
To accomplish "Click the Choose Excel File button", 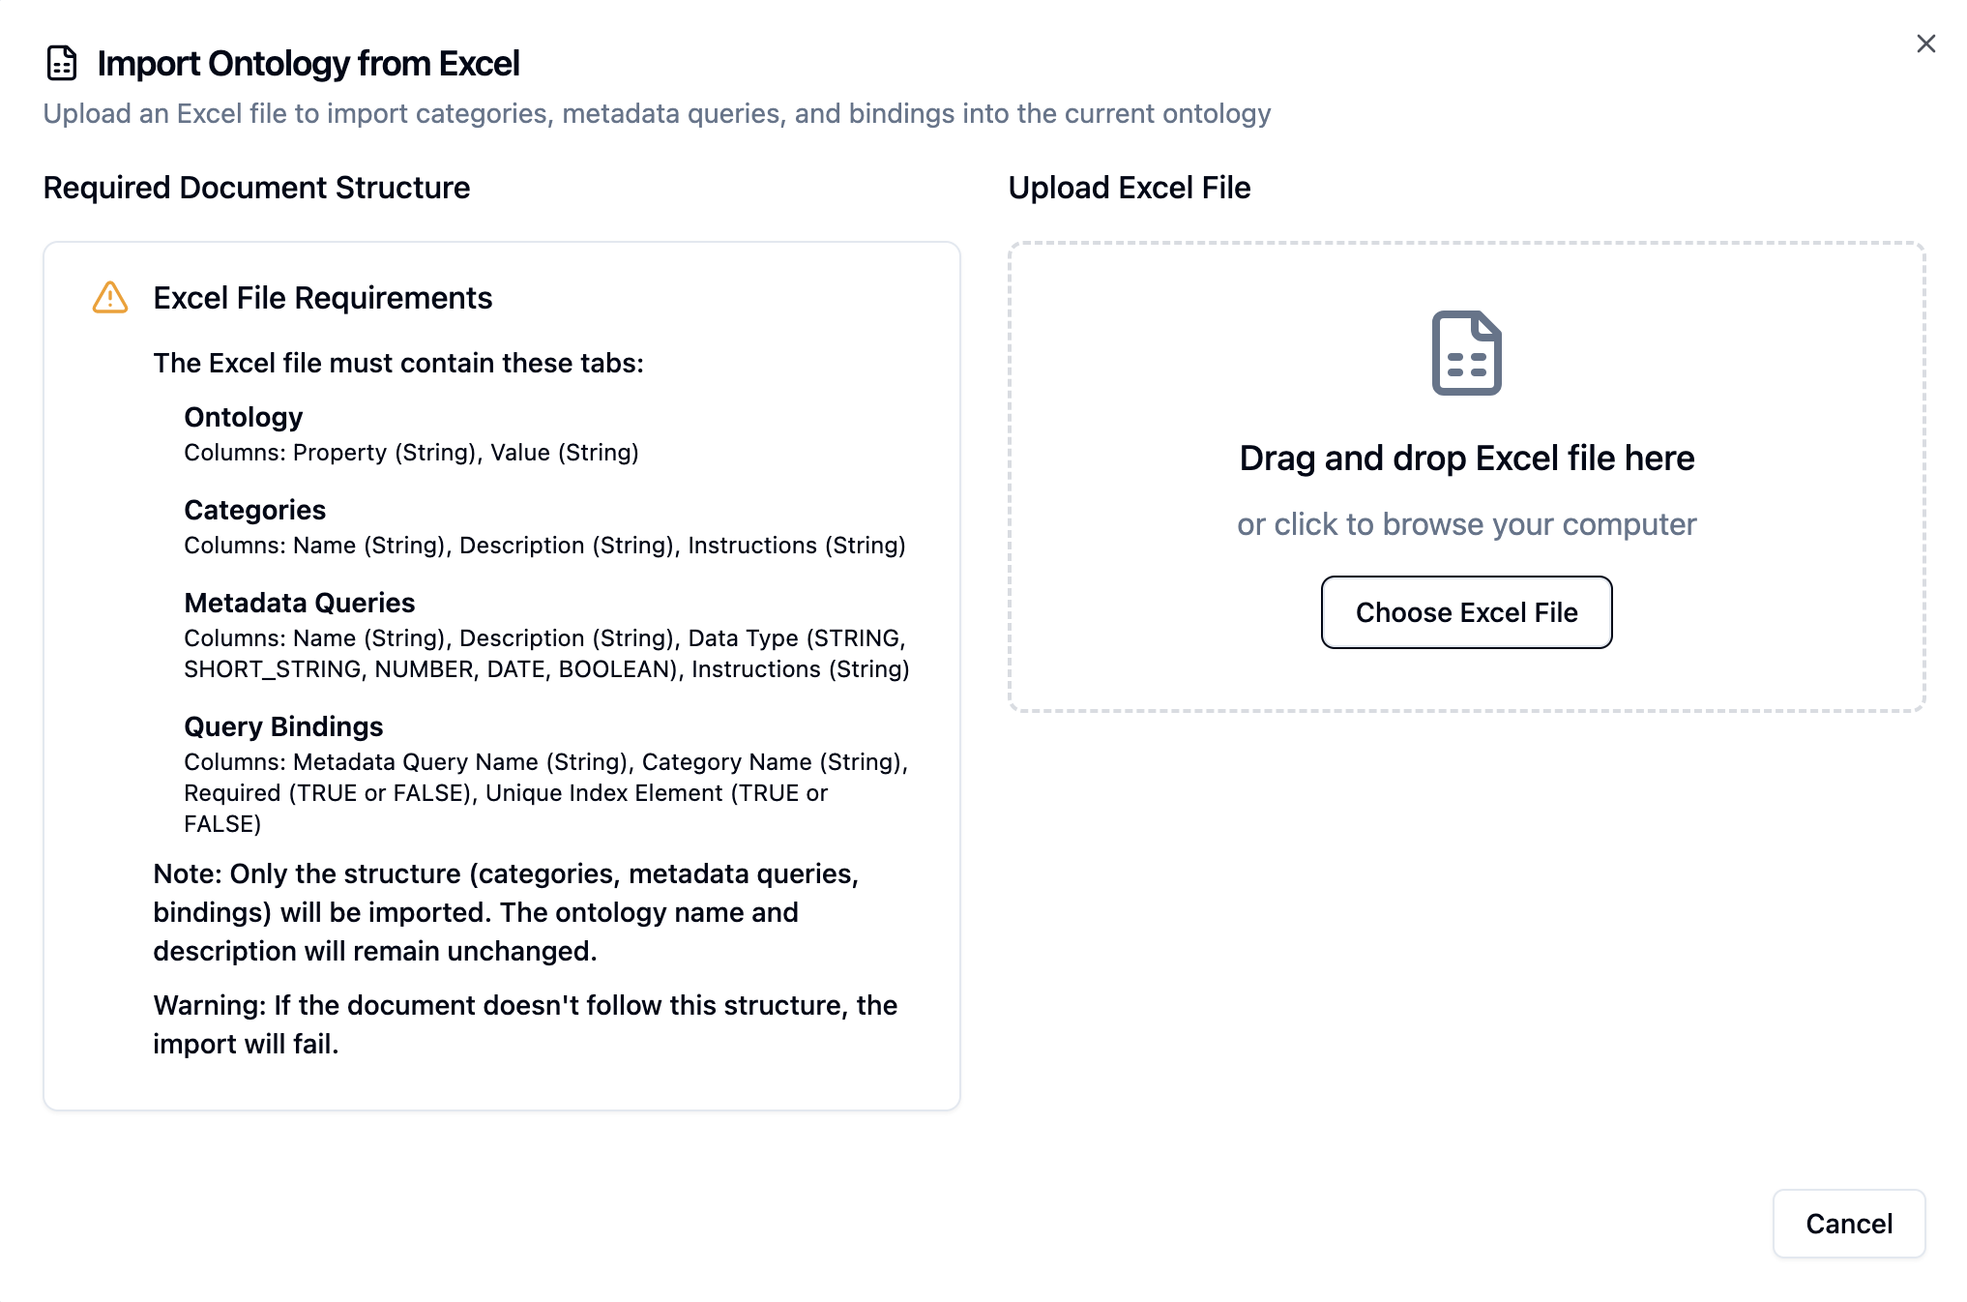I will pyautogui.click(x=1466, y=611).
